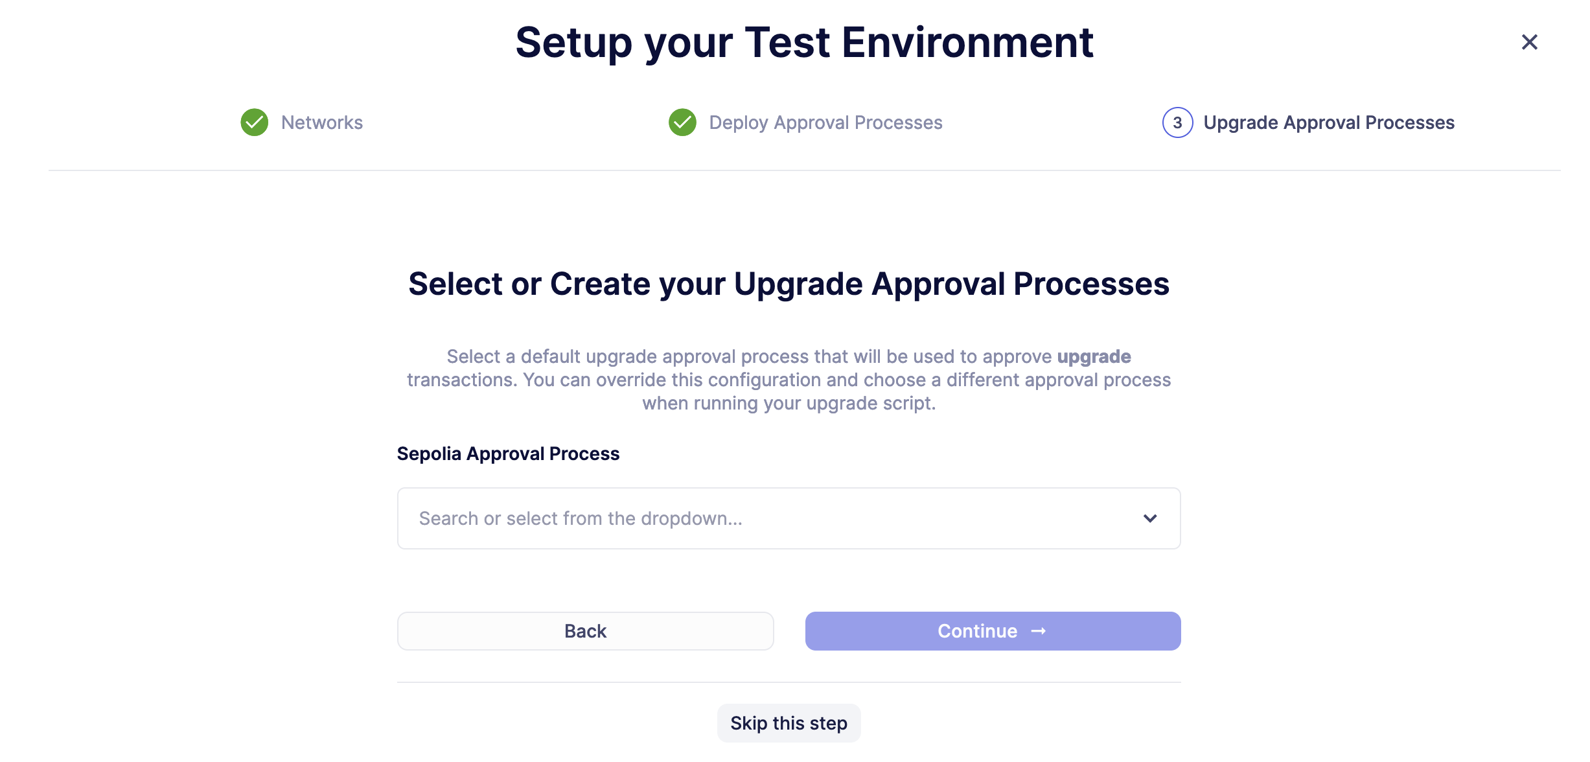The width and height of the screenshot is (1590, 762).
Task: Click the Select or Create heading text
Action: pos(789,283)
